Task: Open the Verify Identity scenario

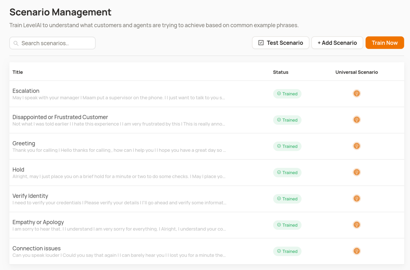Action: coord(30,196)
